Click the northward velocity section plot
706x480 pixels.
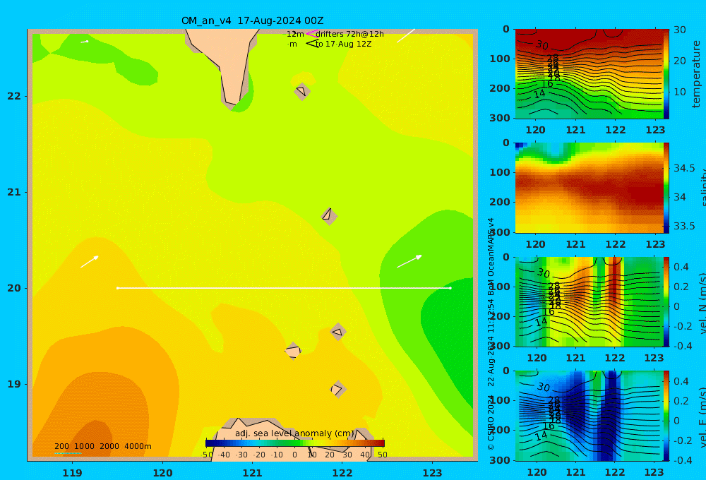[x=589, y=301]
